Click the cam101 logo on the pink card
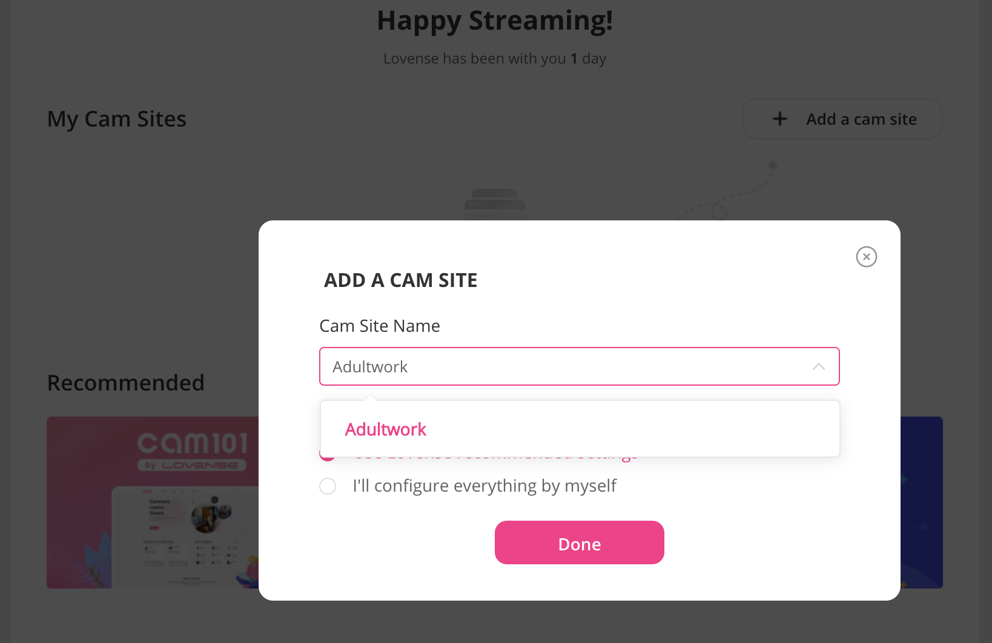The height and width of the screenshot is (643, 992). pyautogui.click(x=193, y=443)
